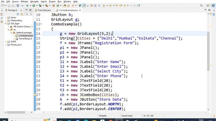
Task: Click the magnifier Quick Access search icon
Action: tap(201, 6)
